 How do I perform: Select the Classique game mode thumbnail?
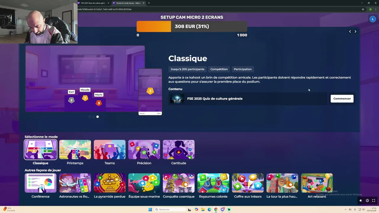(41, 149)
